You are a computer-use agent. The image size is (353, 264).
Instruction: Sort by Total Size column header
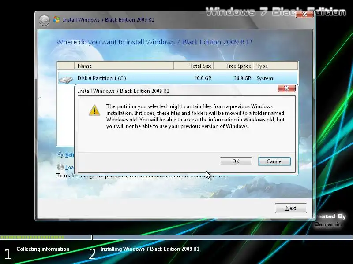pos(194,66)
